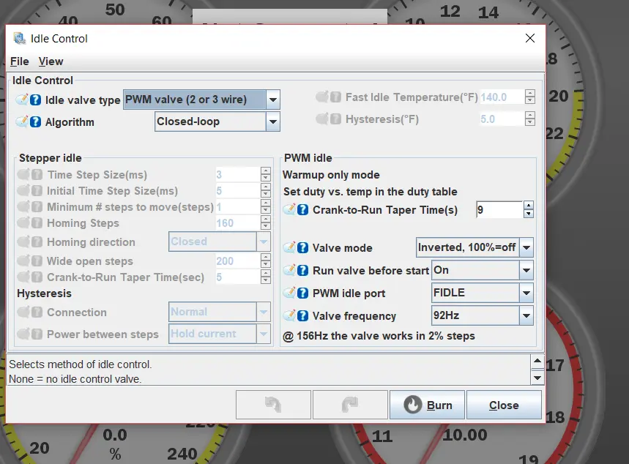Click the Burn button
This screenshot has width=629, height=464.
(x=427, y=405)
